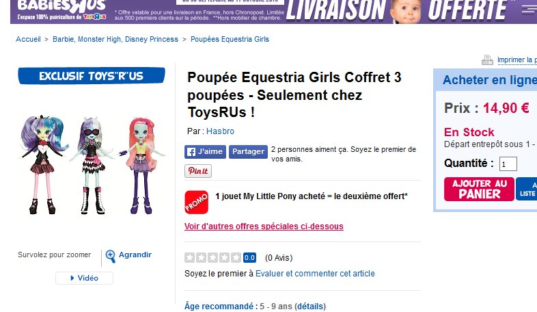Viewport: 537px width, 312px height.
Task: Open the Hasbro brand link
Action: (x=220, y=131)
